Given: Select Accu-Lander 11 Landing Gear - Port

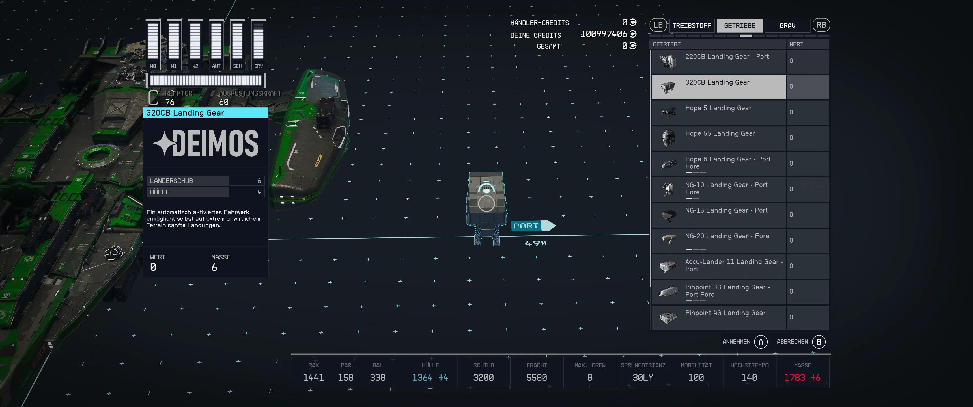Looking at the screenshot, I should point(740,266).
